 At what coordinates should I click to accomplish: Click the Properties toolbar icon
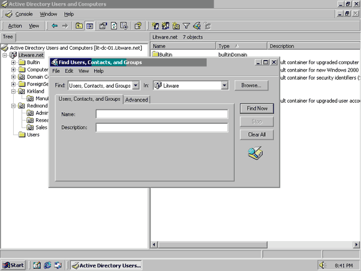pyautogui.click(x=103, y=26)
